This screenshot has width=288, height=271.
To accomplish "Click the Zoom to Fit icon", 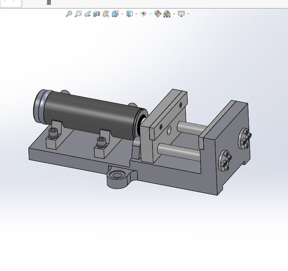I will pos(69,14).
